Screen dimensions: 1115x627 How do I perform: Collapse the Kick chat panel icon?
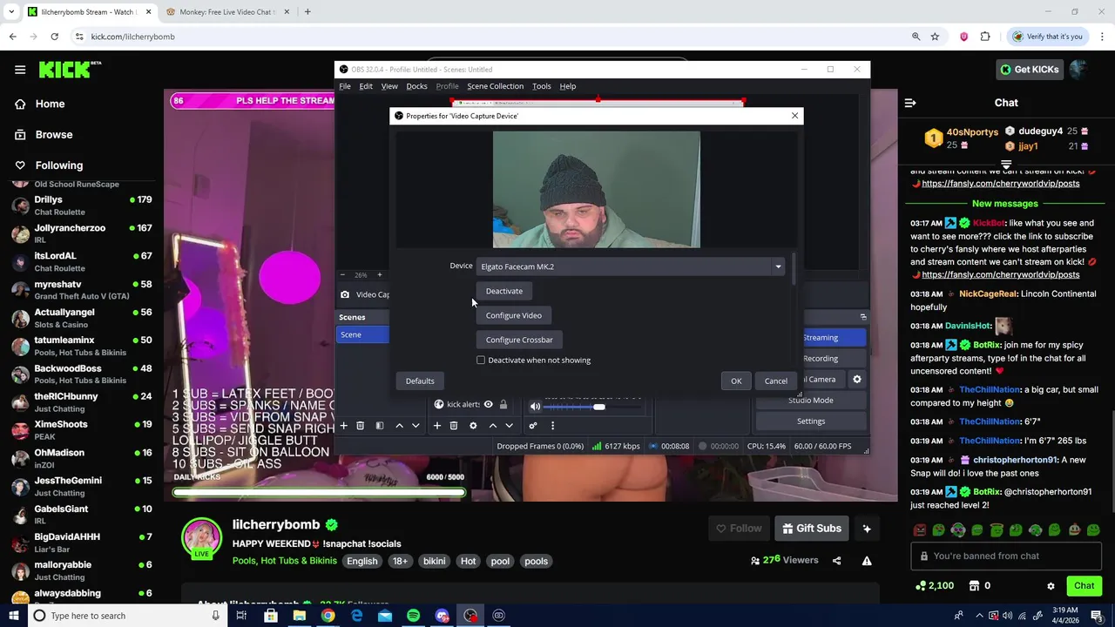(x=910, y=103)
